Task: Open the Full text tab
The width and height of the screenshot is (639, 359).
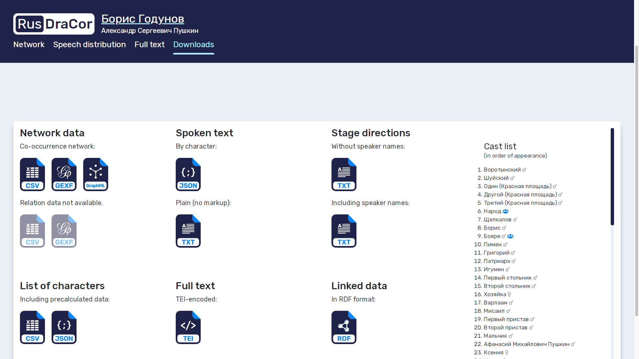Action: point(149,45)
